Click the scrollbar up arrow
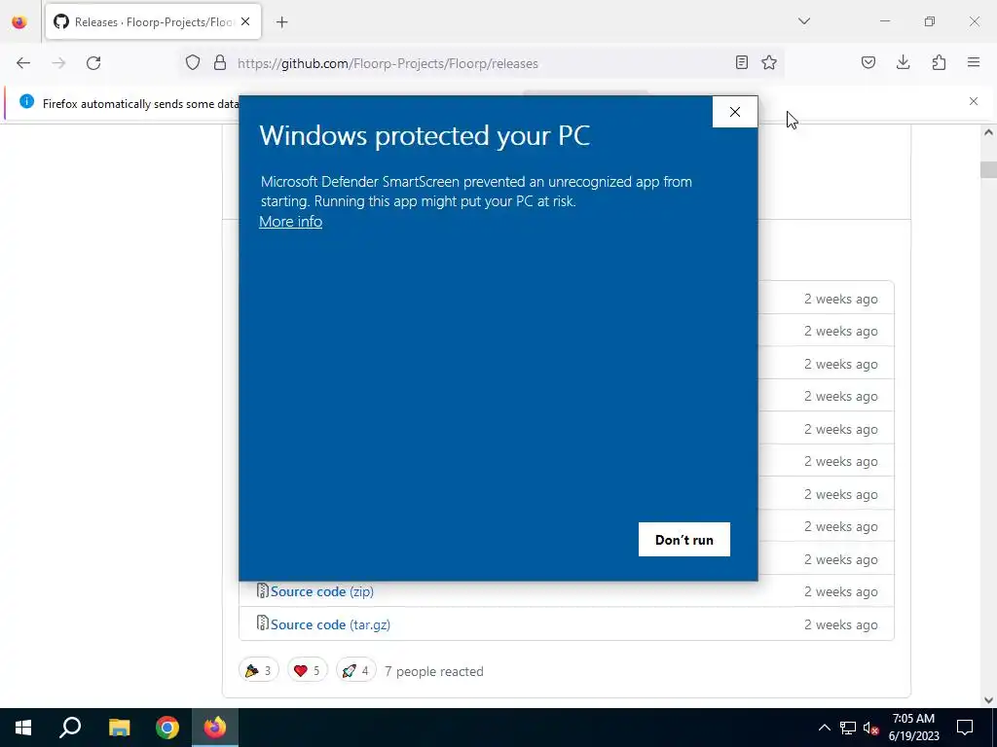 click(x=988, y=132)
